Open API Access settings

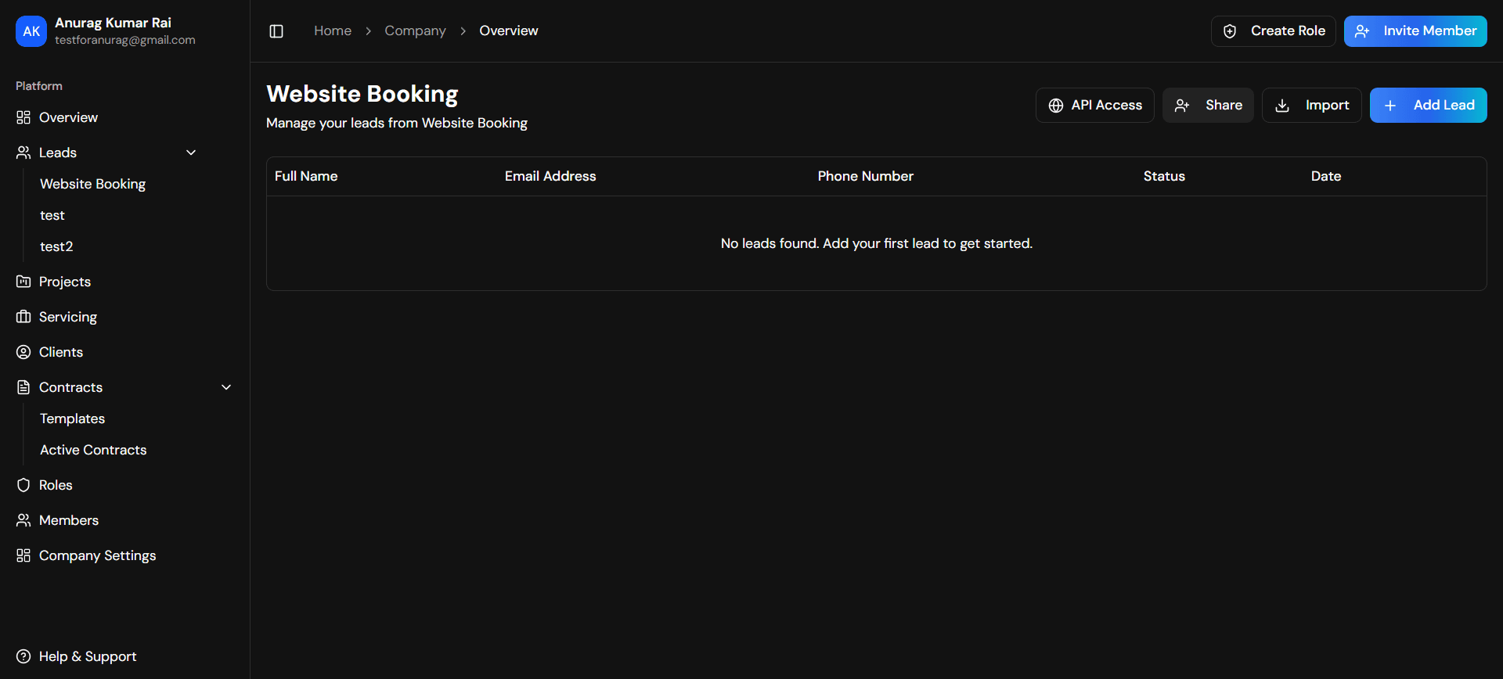click(1094, 106)
